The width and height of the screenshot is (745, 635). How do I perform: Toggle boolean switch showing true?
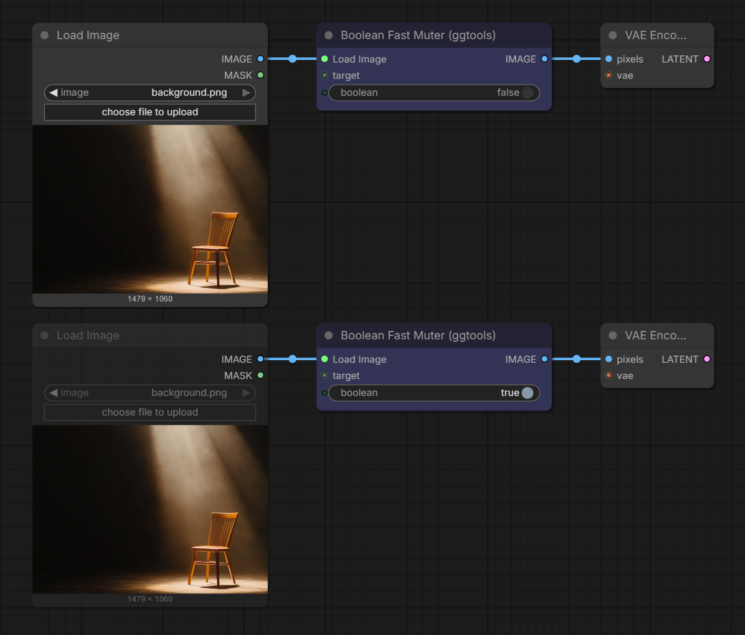point(527,393)
